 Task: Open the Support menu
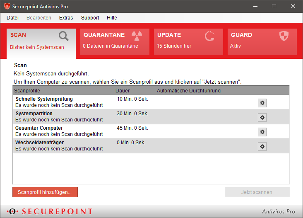(90, 18)
